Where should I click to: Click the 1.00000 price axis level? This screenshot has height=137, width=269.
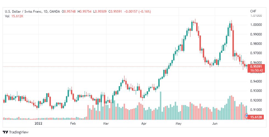pyautogui.click(x=257, y=25)
